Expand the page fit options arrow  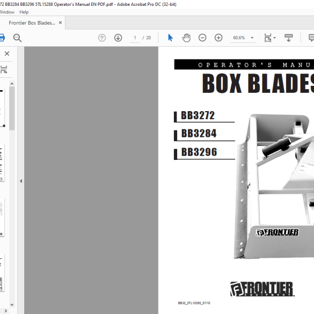(x=275, y=38)
